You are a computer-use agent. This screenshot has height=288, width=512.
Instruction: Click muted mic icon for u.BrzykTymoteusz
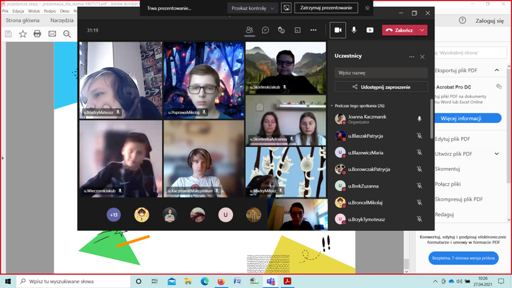coord(419,219)
